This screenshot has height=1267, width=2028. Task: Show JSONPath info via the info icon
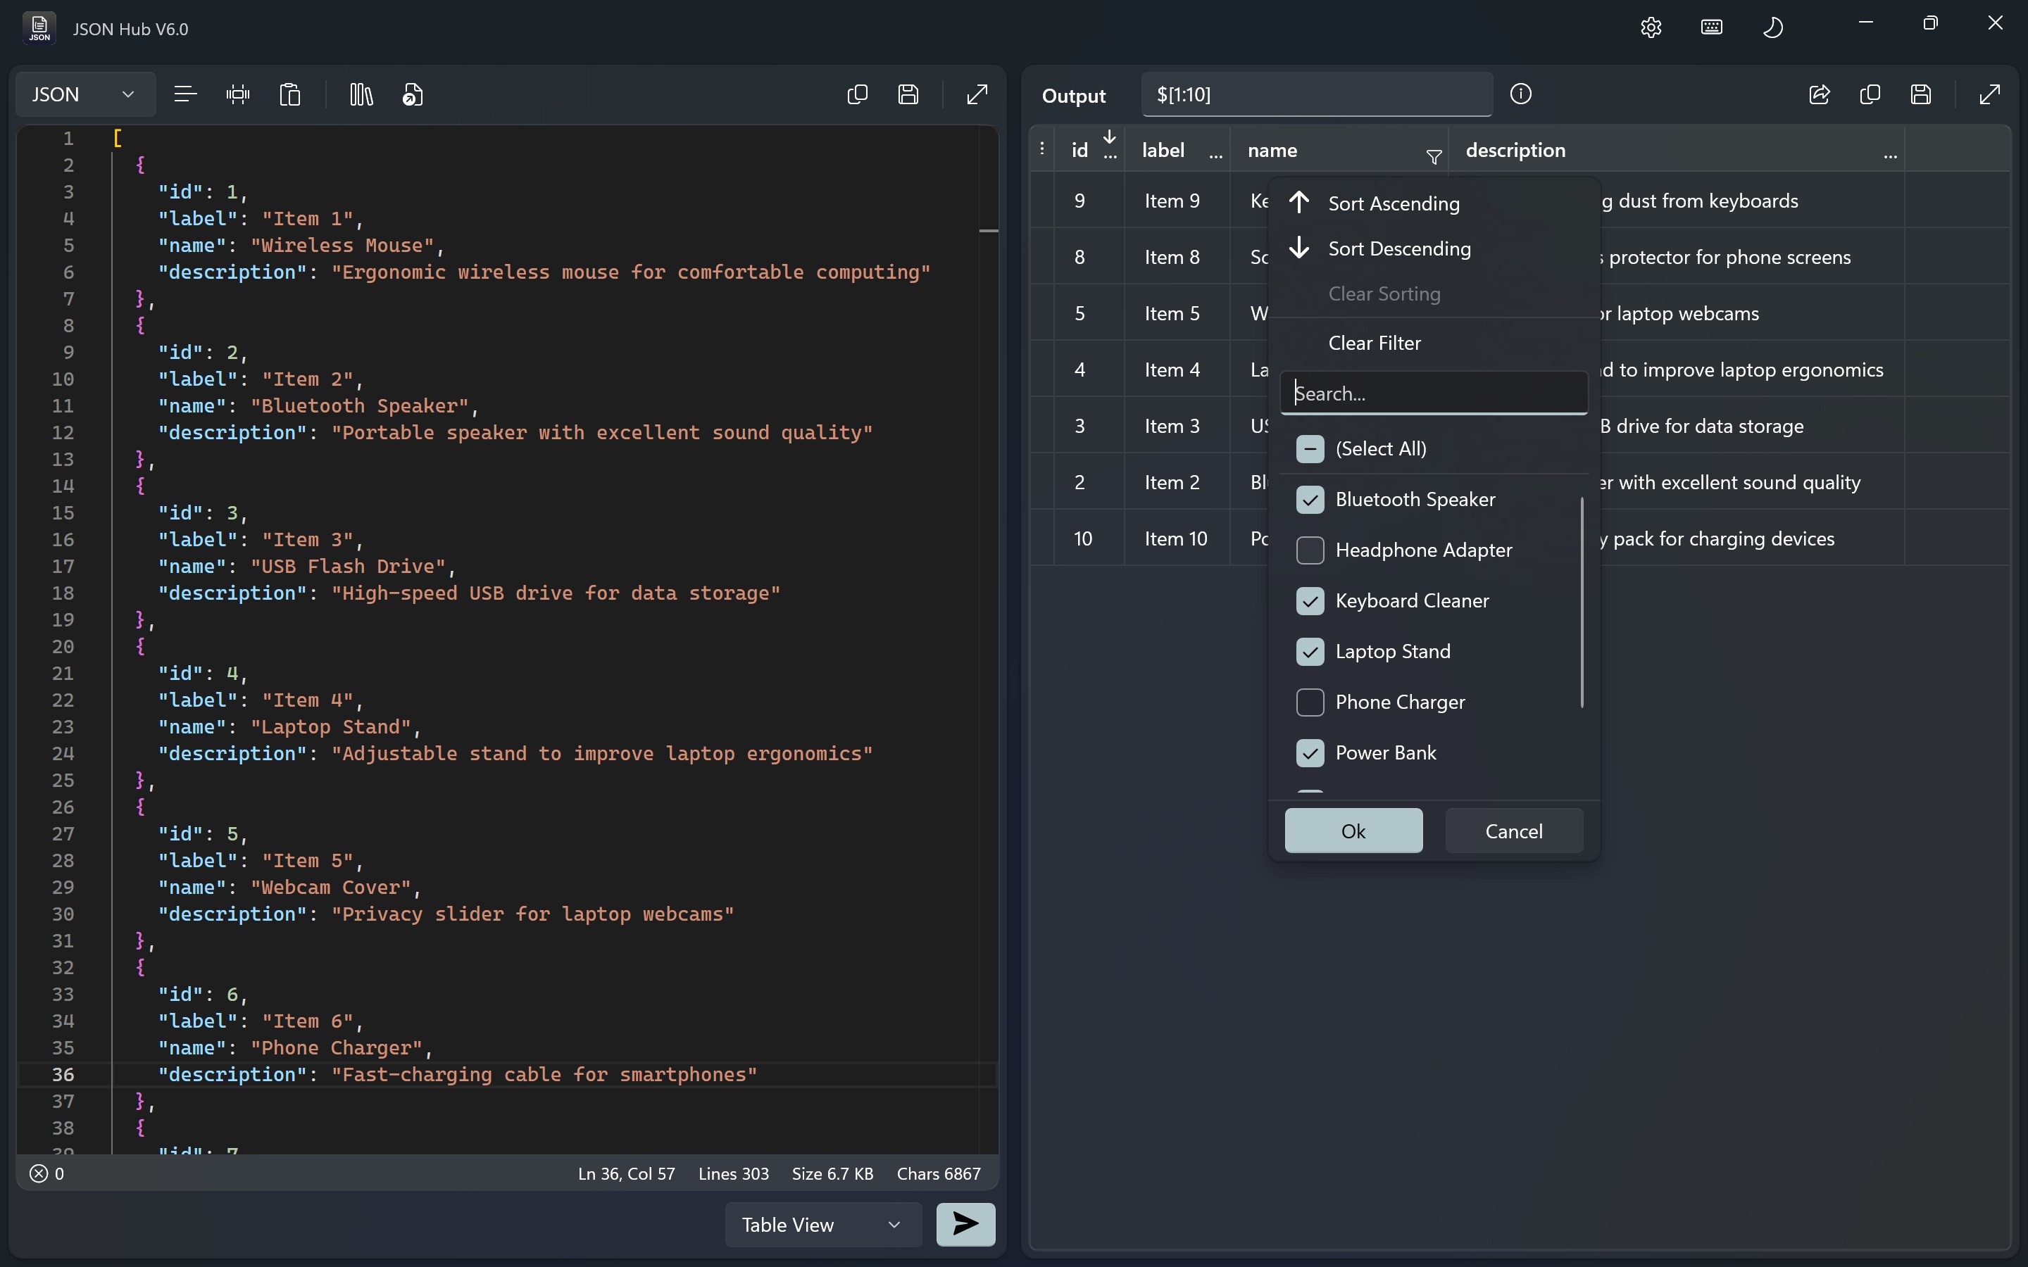click(1520, 94)
